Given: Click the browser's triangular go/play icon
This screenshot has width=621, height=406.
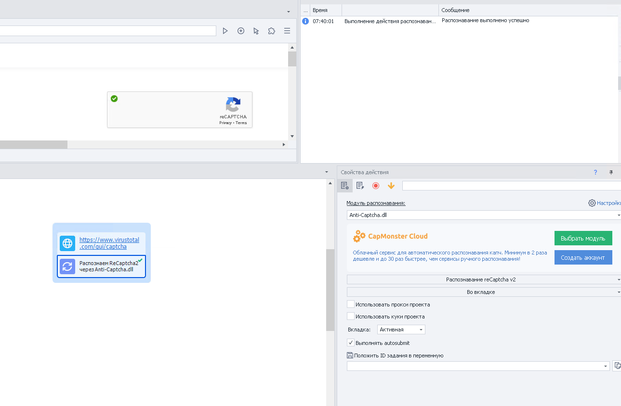Looking at the screenshot, I should click(x=225, y=31).
